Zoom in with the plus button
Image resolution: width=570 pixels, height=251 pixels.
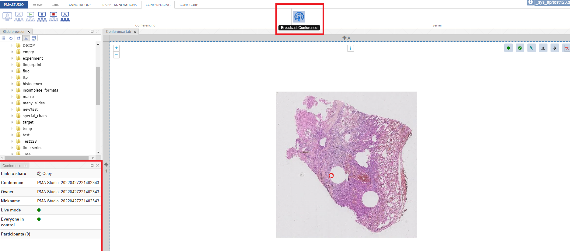point(116,48)
